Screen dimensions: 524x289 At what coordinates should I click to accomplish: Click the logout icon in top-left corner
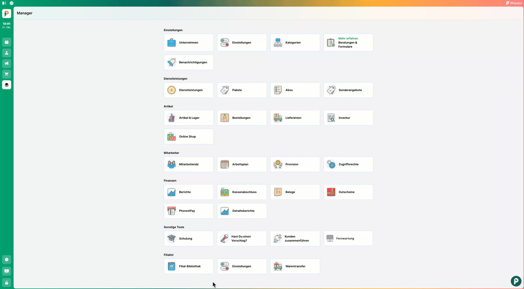[4, 3]
